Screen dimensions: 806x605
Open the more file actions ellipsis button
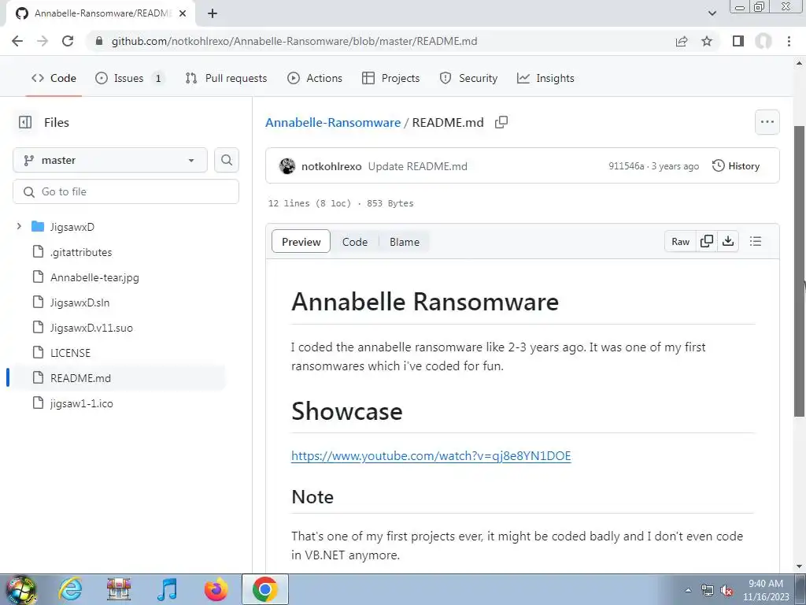click(x=767, y=122)
